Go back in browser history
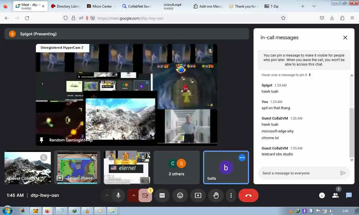Screen dimensions: 359x215 7,18
